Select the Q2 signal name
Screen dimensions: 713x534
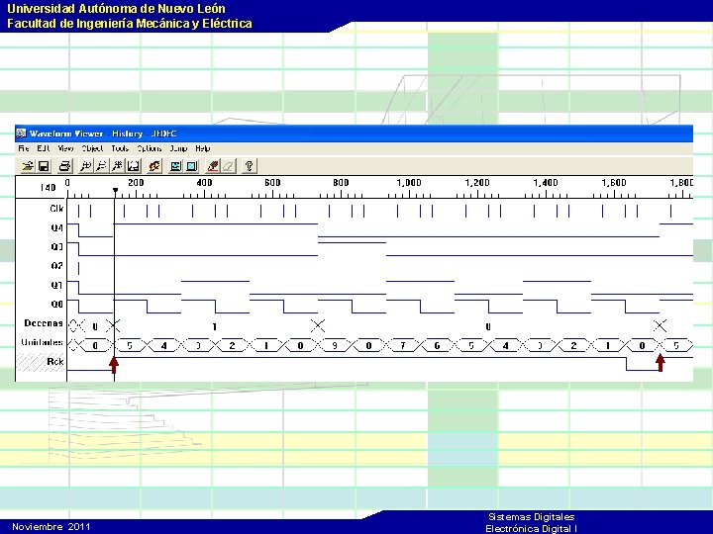tap(56, 266)
